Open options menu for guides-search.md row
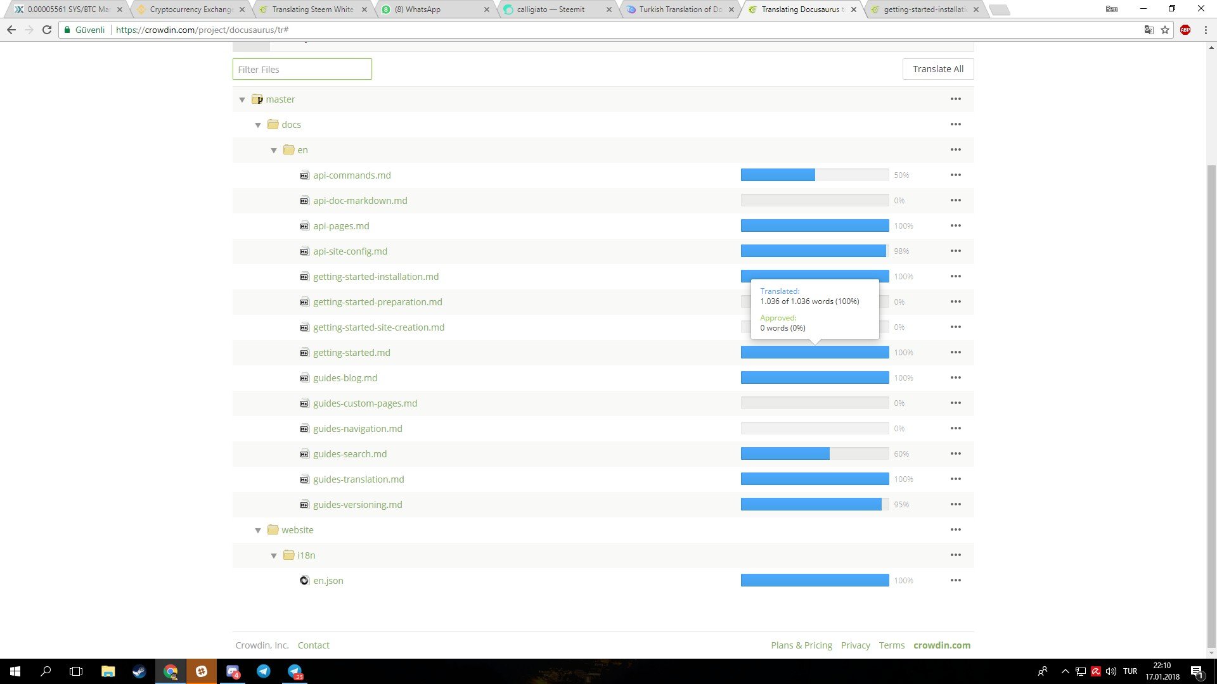The image size is (1217, 684). [955, 453]
